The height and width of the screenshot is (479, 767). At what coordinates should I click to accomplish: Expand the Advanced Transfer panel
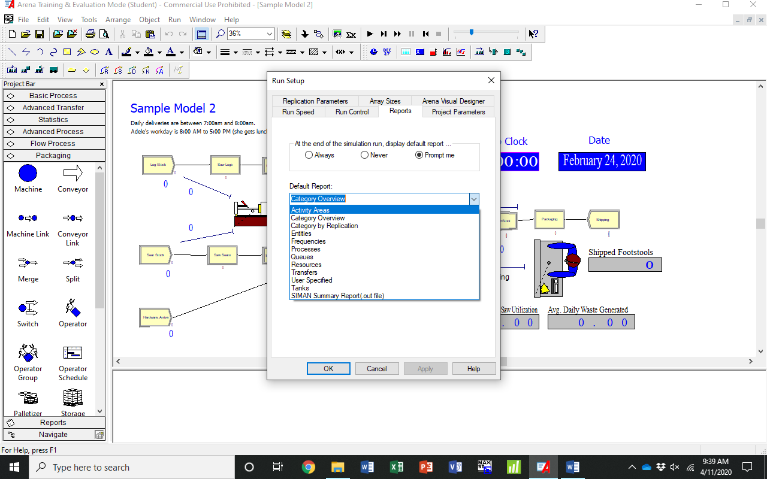(x=54, y=108)
